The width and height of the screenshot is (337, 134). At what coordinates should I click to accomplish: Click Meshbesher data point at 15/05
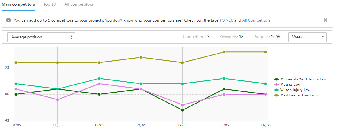[x=224, y=52]
